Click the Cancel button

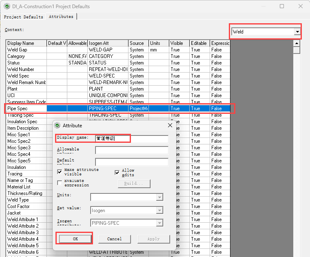click(x=115, y=239)
